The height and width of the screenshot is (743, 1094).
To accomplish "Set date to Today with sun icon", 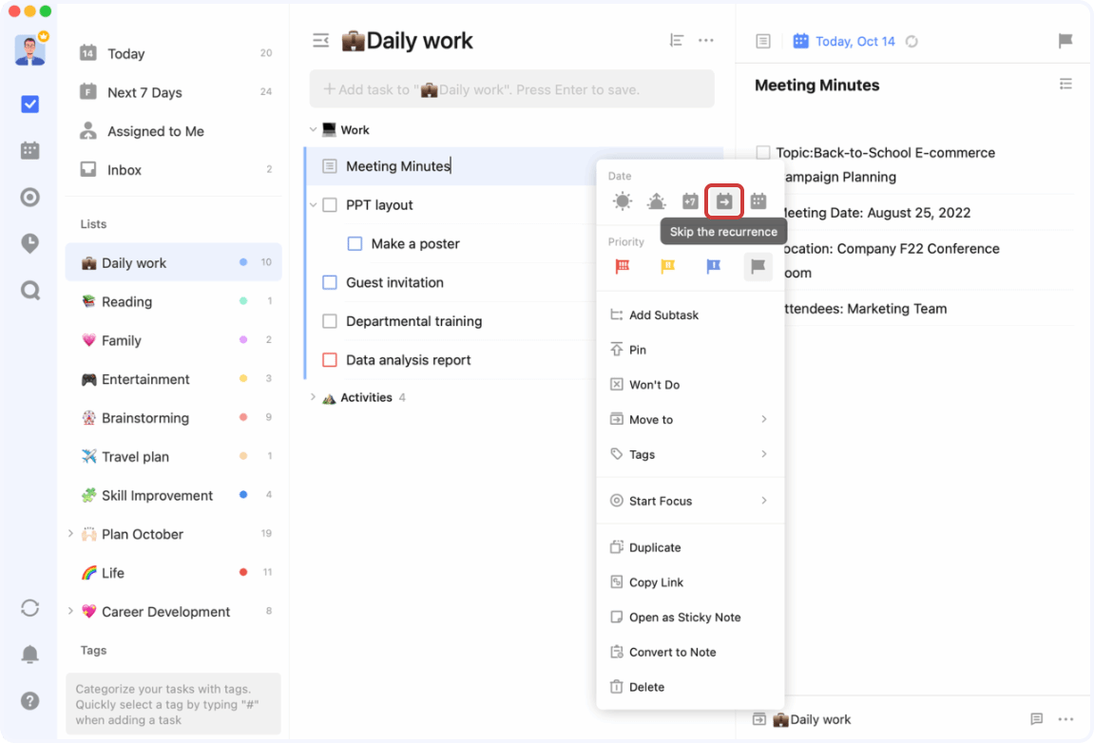I will (623, 201).
